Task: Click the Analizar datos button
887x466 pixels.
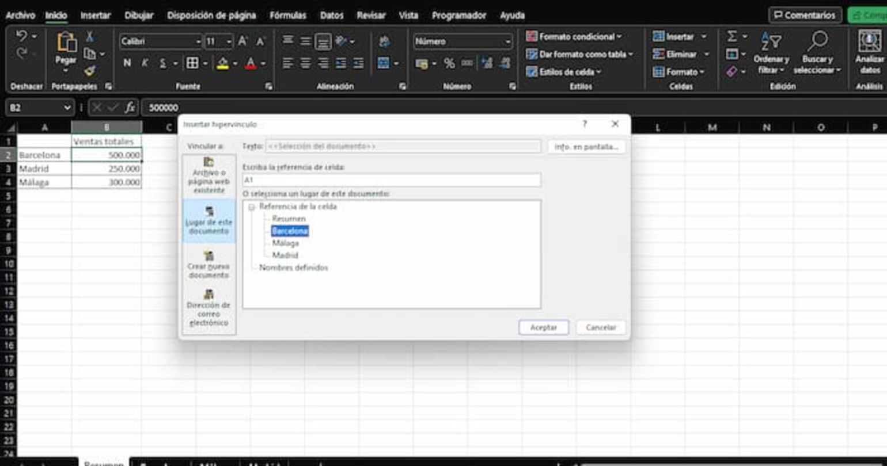Action: point(869,52)
